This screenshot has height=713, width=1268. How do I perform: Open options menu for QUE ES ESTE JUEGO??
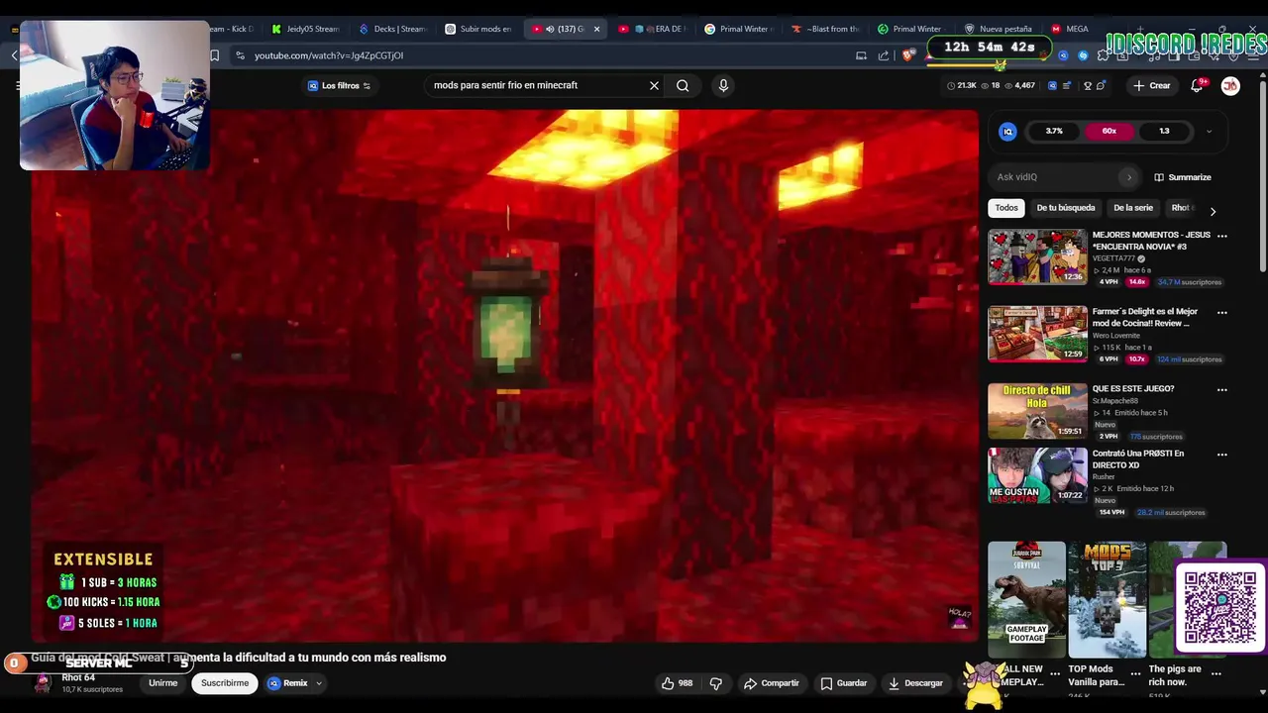(1221, 389)
